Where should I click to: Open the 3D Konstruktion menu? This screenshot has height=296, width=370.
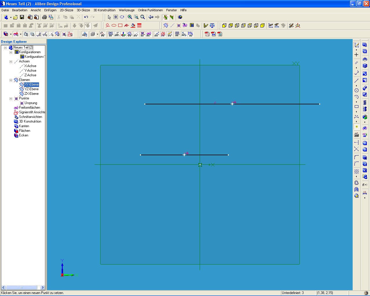coord(104,10)
